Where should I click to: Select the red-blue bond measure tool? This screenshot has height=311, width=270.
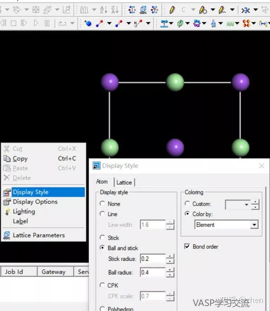[99, 24]
